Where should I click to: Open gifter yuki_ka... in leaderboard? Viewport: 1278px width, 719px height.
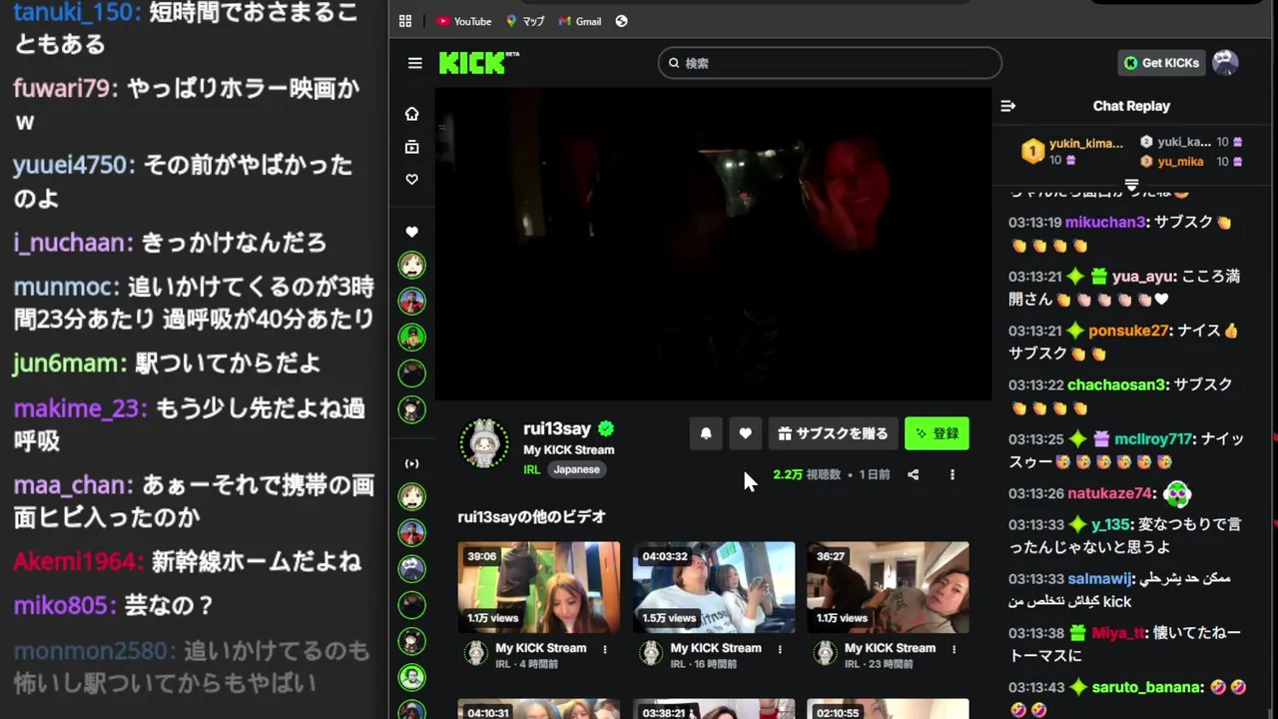[x=1184, y=142]
